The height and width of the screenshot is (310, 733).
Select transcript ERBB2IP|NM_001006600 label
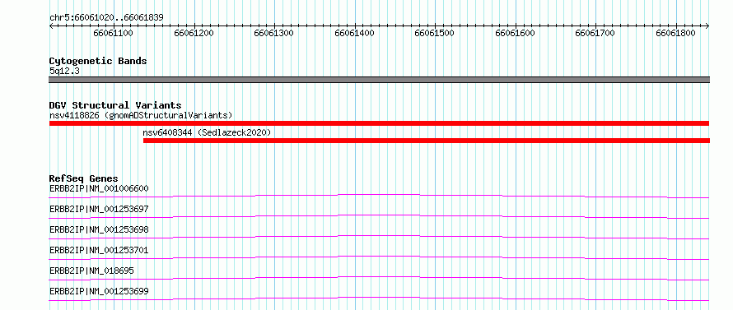99,188
